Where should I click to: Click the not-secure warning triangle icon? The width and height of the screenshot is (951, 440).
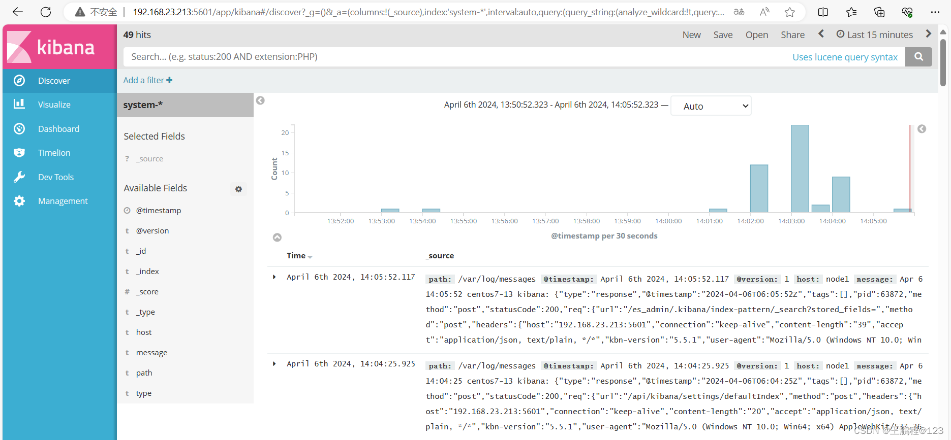pos(80,12)
